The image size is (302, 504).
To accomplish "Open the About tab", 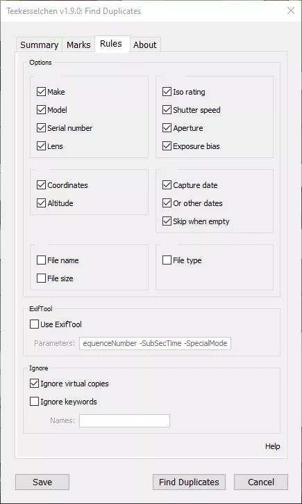I will tap(145, 45).
